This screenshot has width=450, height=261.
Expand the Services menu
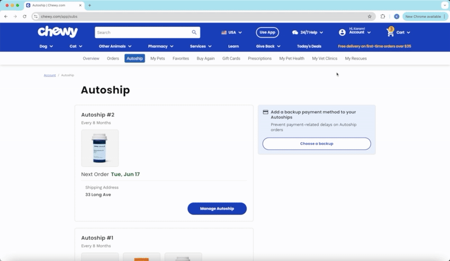click(x=201, y=46)
